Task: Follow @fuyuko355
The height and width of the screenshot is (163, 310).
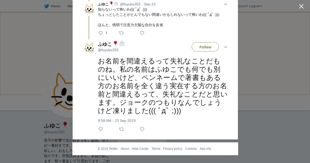Action: (x=205, y=47)
